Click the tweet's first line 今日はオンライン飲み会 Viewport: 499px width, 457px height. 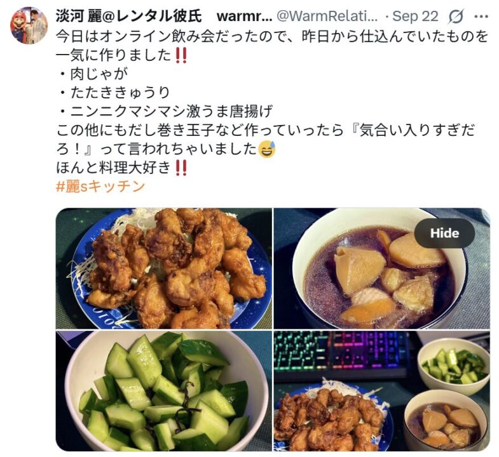click(x=272, y=37)
